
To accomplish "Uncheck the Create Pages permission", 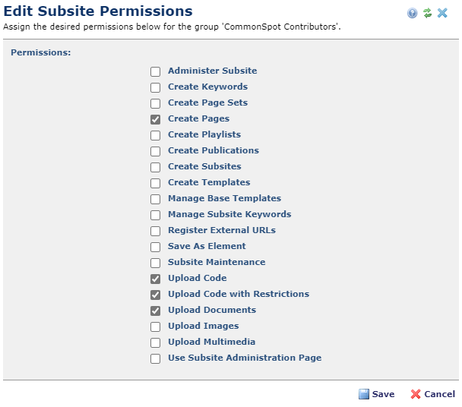I will point(156,119).
